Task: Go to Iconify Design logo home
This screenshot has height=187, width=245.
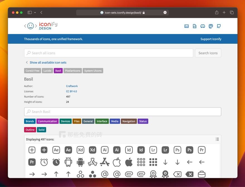Action: [x=41, y=26]
